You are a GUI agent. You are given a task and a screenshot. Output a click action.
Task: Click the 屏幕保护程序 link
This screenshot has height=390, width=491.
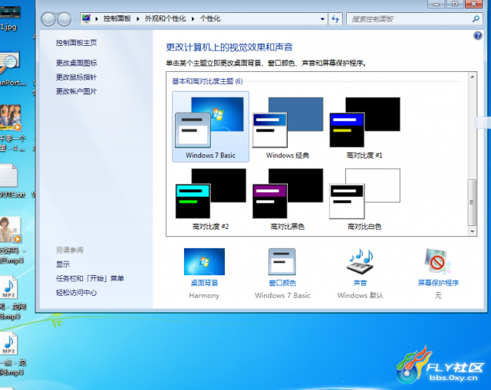pos(438,283)
